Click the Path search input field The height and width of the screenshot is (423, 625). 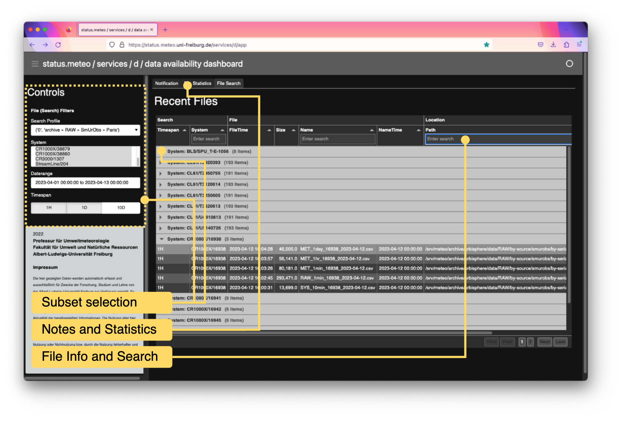pyautogui.click(x=498, y=139)
